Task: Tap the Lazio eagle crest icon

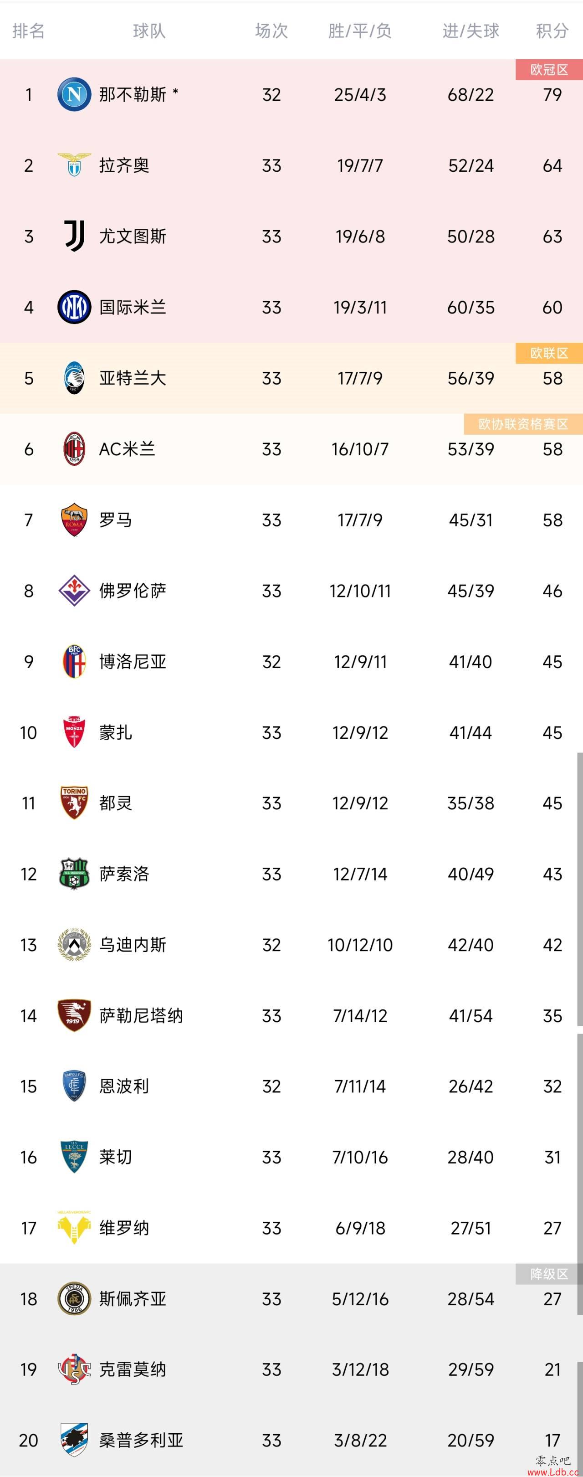Action: (74, 165)
